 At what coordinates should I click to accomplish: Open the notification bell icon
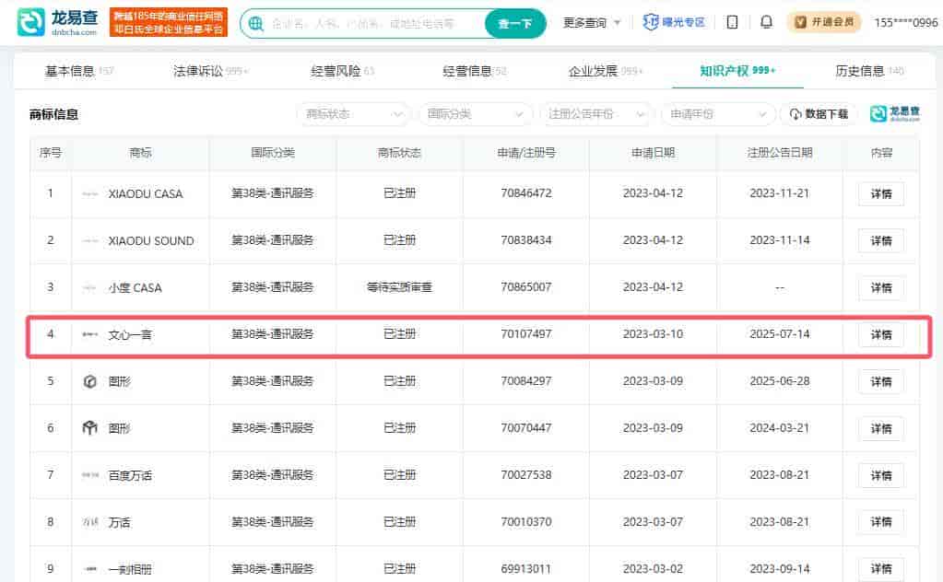tap(766, 22)
